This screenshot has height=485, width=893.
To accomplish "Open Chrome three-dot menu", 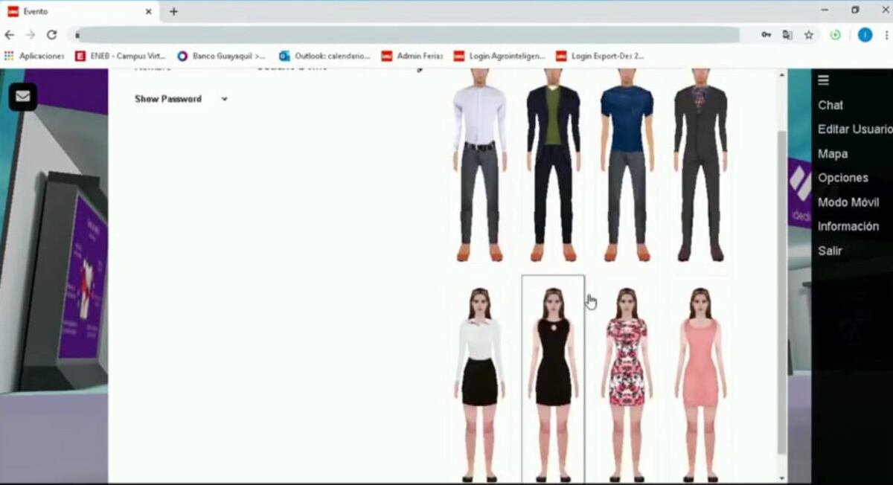I will click(x=886, y=35).
